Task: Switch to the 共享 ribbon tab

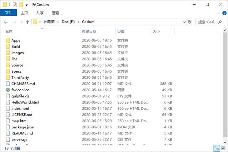Action: (40, 13)
